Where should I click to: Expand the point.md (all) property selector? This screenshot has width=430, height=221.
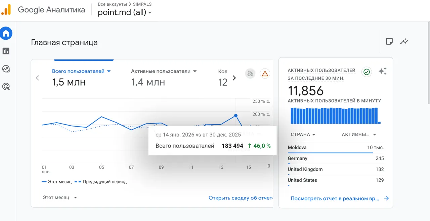click(x=125, y=12)
